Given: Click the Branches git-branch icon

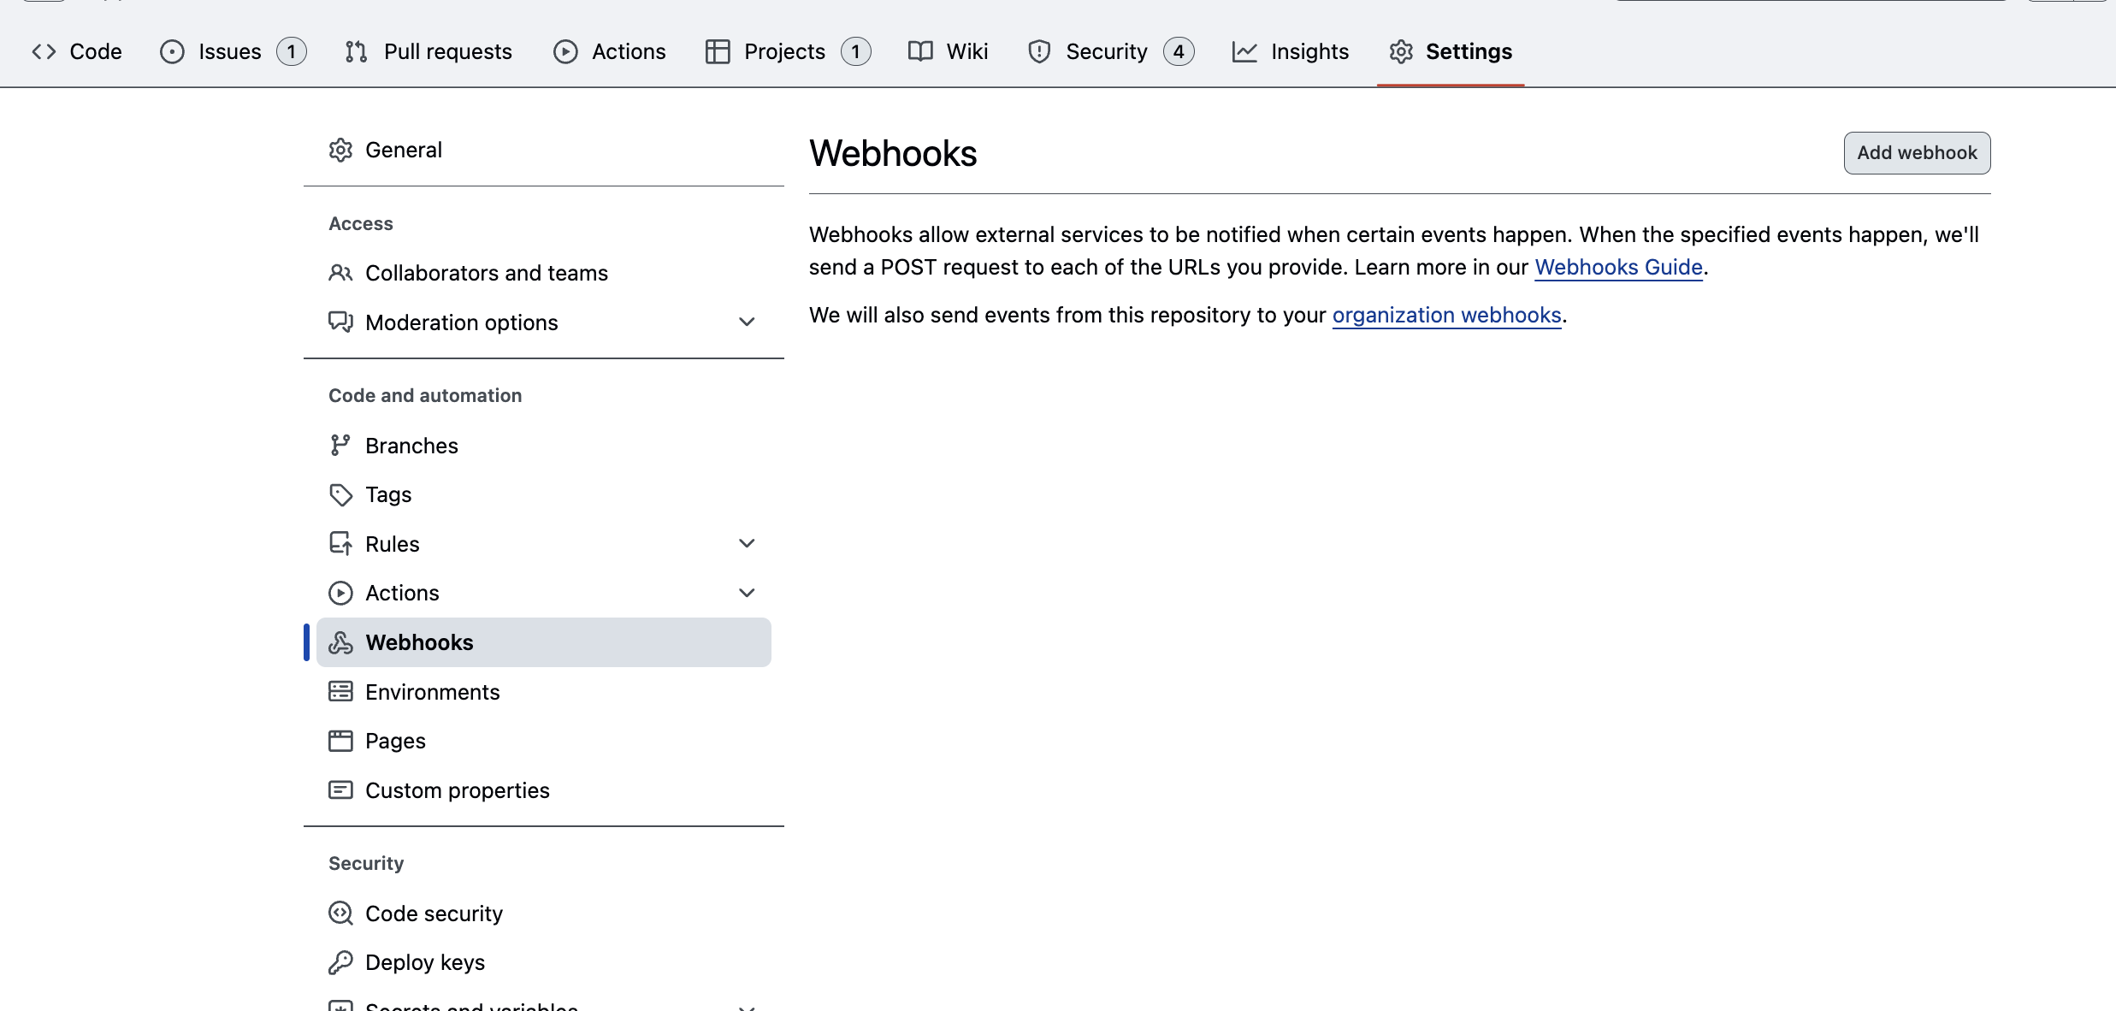Looking at the screenshot, I should click(340, 446).
